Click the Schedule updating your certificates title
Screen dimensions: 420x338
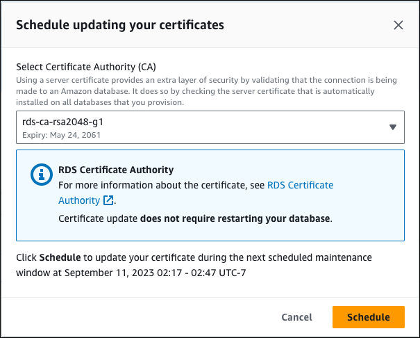click(x=119, y=25)
